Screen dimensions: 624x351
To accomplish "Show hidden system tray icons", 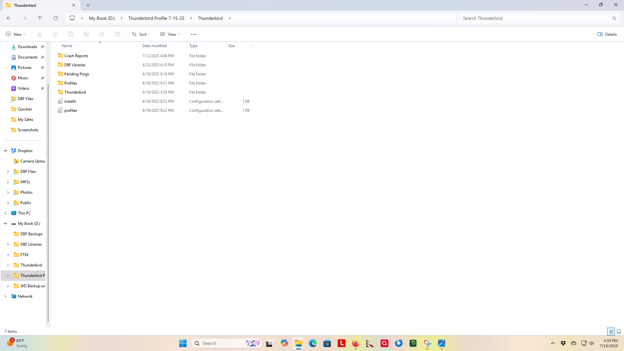I will point(553,343).
